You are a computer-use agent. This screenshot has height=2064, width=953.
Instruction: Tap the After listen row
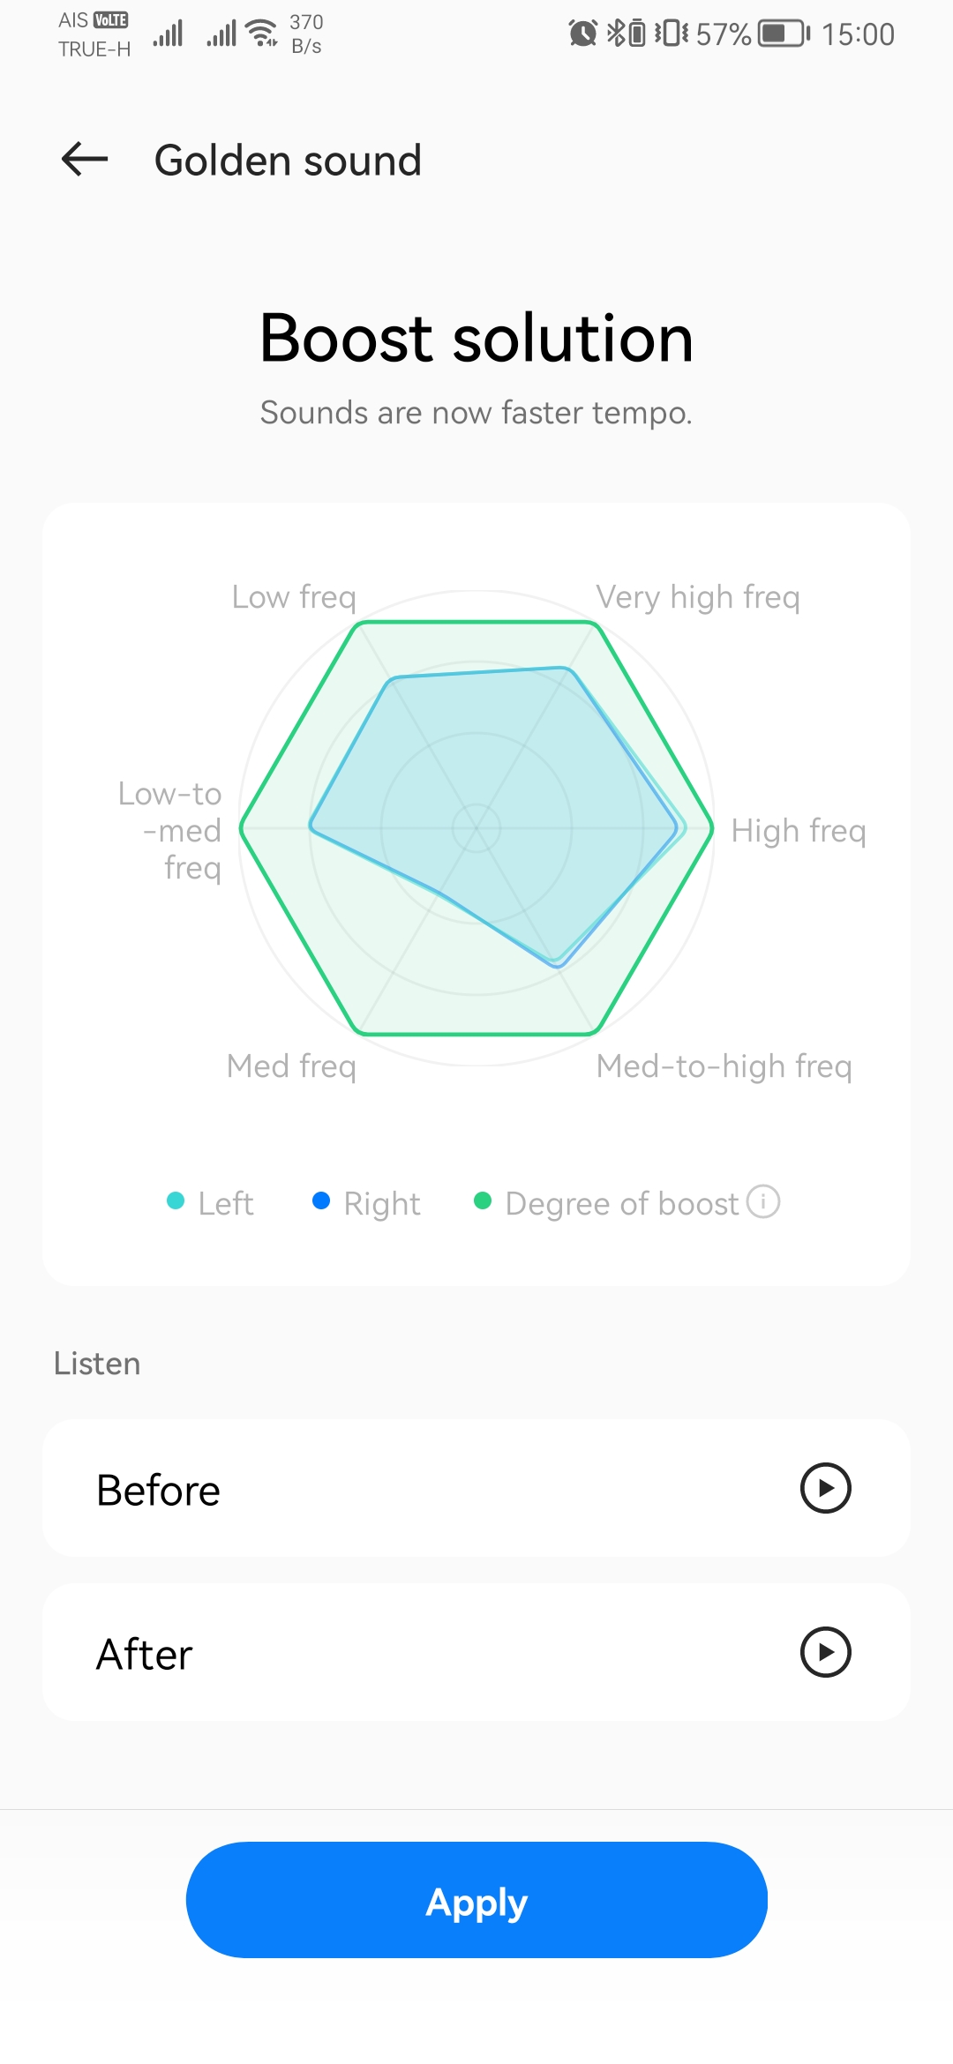476,1652
